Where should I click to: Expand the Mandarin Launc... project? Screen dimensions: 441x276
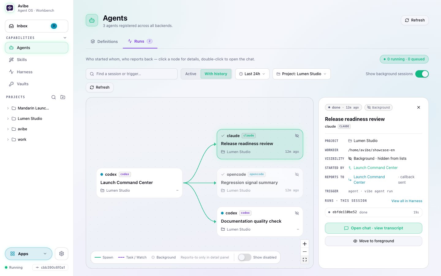(x=8, y=108)
